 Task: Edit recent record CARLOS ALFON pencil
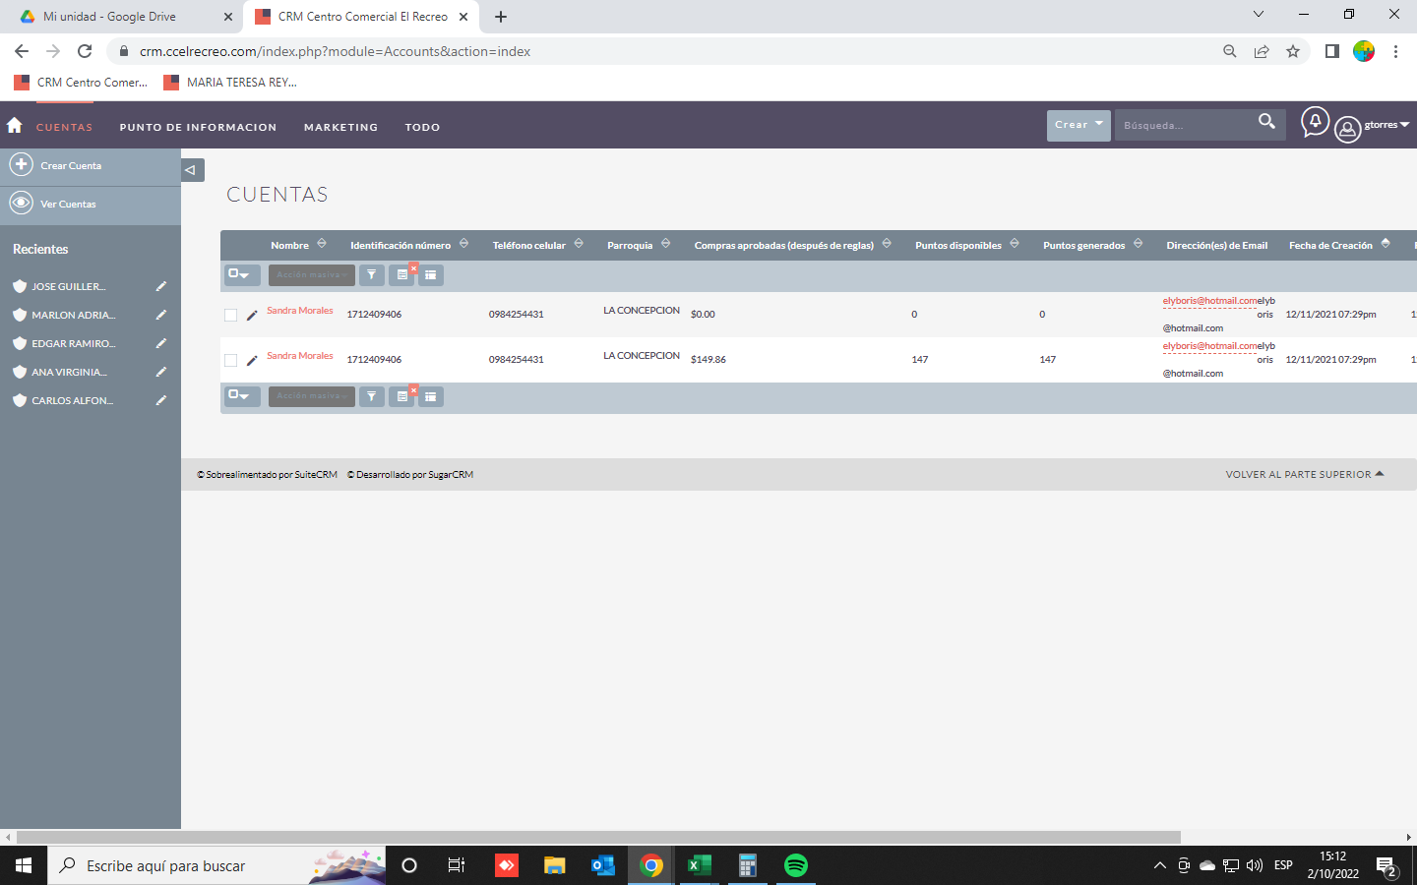(161, 400)
